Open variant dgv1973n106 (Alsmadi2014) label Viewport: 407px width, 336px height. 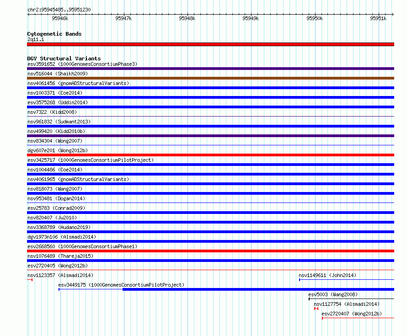[62, 237]
